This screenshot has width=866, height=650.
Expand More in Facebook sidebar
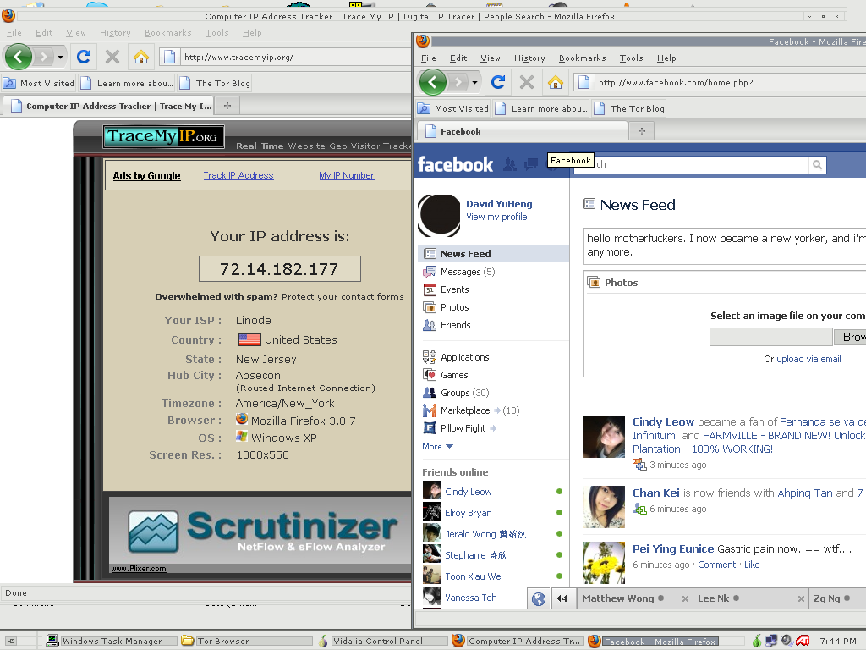coord(437,447)
